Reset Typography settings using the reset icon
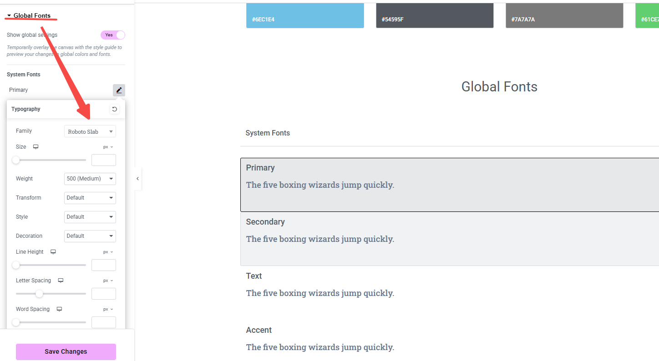This screenshot has height=361, width=659. coord(114,109)
